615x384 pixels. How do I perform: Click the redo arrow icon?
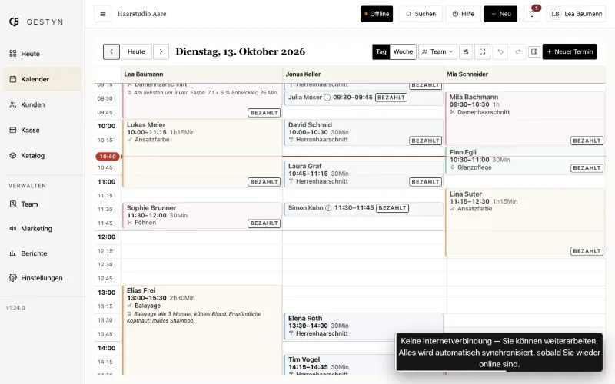coord(517,51)
